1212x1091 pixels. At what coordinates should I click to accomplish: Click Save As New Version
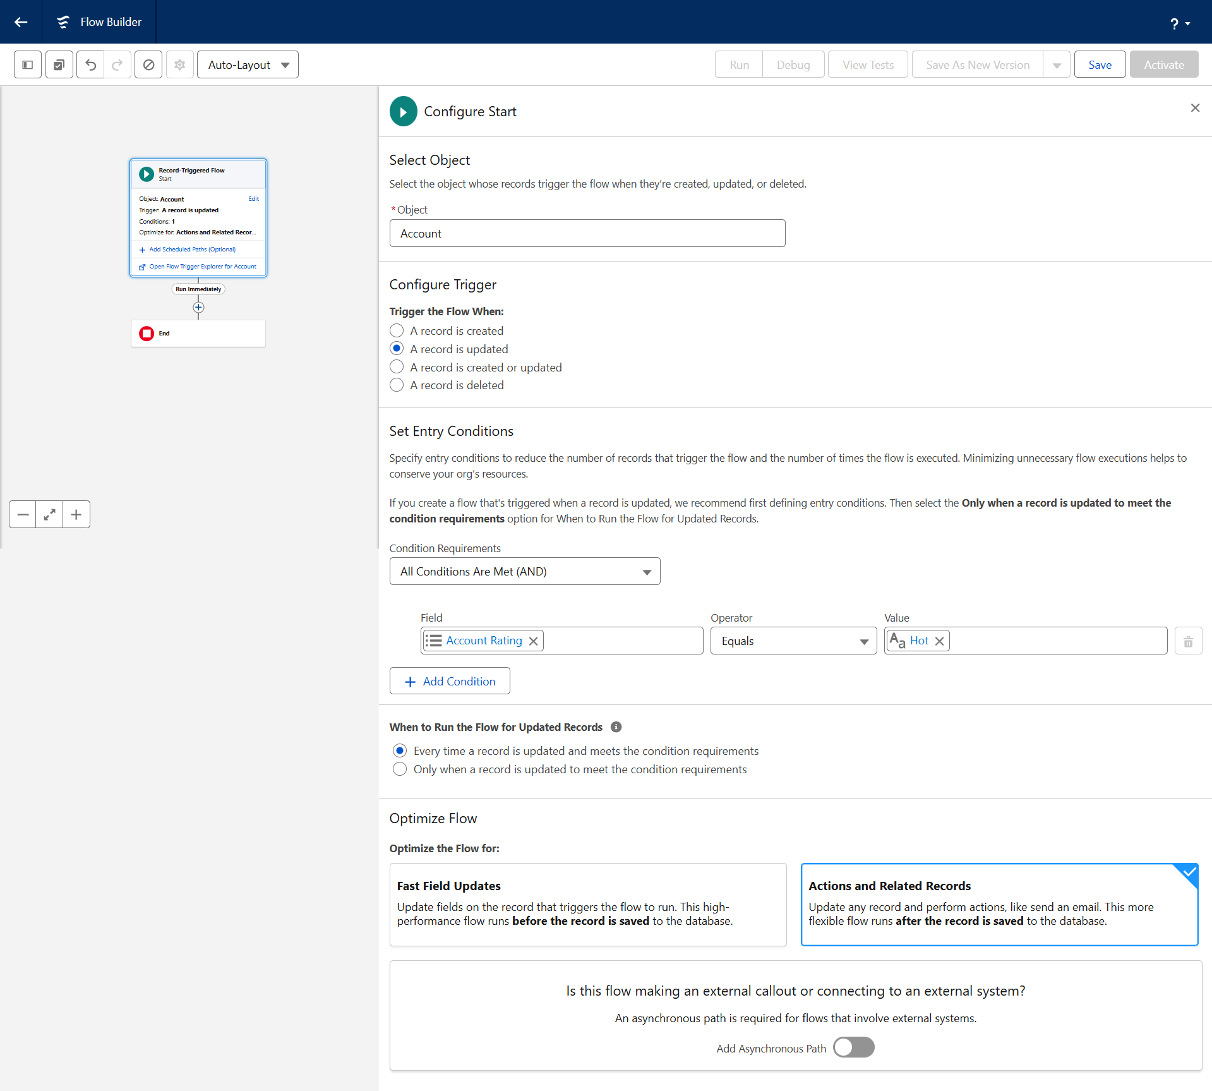[x=978, y=64]
